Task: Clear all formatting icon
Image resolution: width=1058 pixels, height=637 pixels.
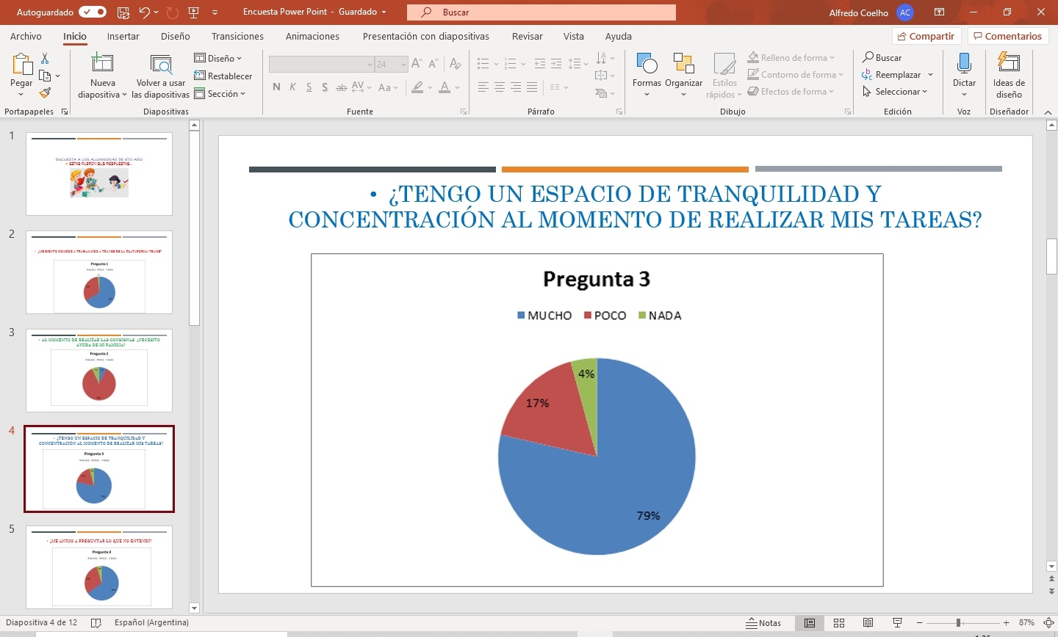Action: [456, 64]
